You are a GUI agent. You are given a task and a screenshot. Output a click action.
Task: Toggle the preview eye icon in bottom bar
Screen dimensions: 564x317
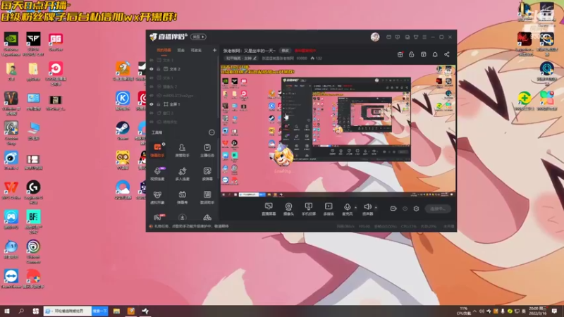(405, 209)
